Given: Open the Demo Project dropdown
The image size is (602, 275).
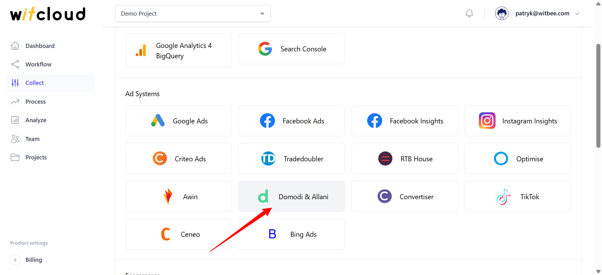Looking at the screenshot, I should pos(193,13).
